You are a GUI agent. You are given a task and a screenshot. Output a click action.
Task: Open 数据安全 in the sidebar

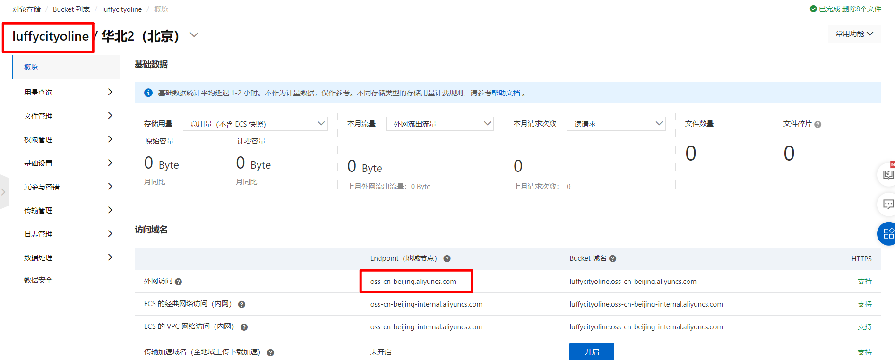(x=38, y=280)
